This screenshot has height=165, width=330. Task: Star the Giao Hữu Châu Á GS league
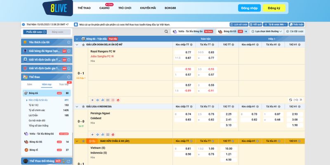point(83,141)
